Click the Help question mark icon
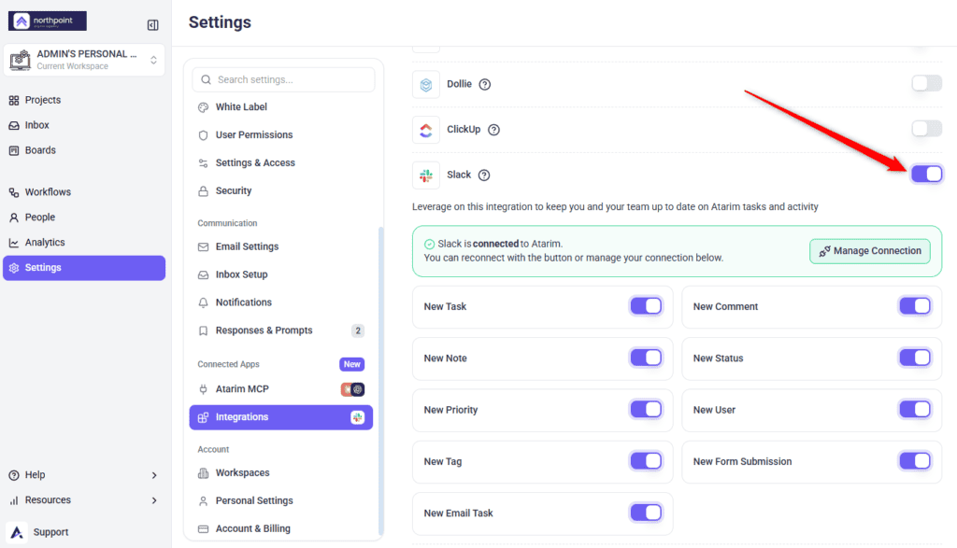 tap(14, 475)
